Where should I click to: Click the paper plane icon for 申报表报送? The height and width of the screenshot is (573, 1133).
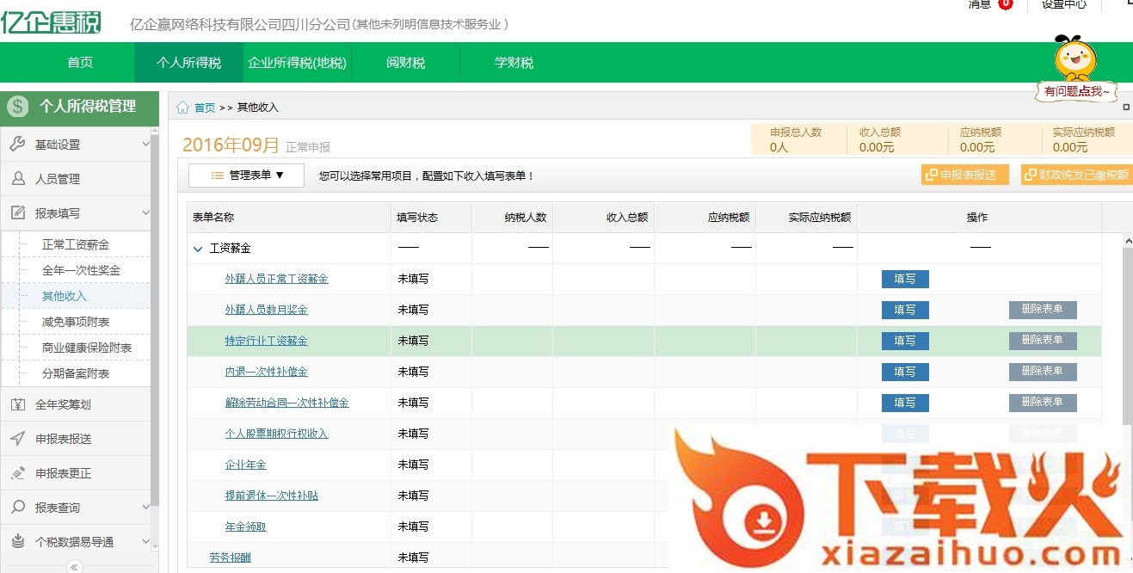17,439
